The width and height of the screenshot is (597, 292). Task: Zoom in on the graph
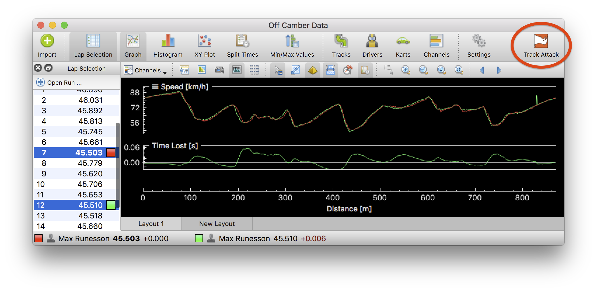[406, 70]
